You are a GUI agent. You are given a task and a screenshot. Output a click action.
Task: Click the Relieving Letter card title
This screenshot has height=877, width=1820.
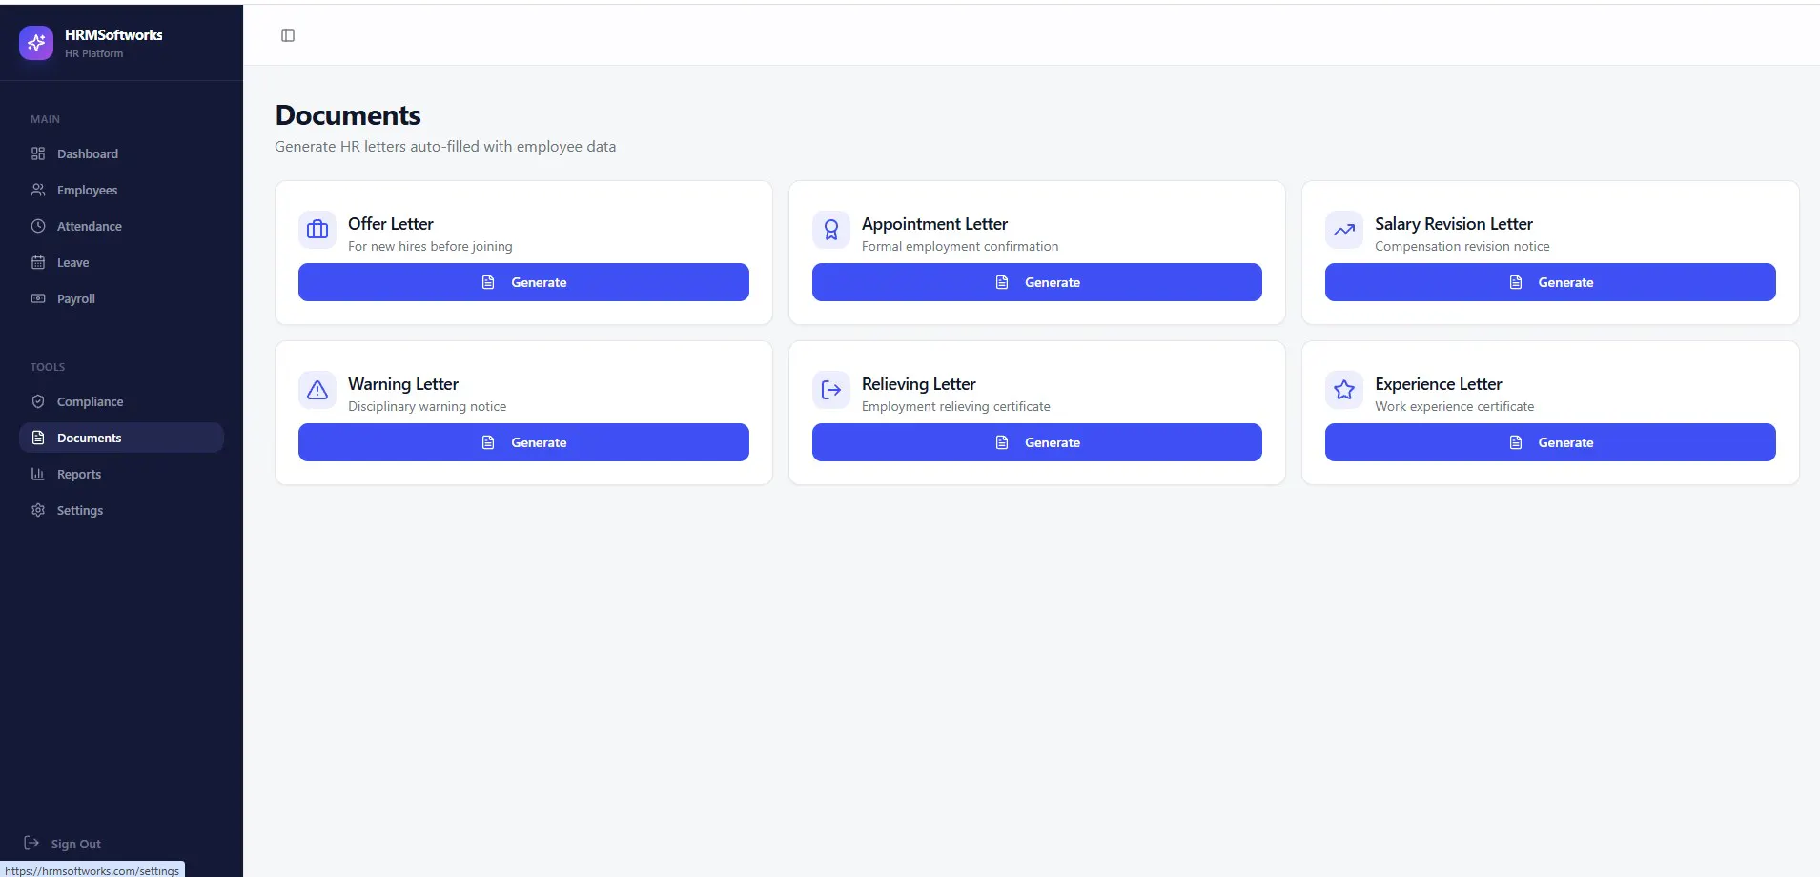pyautogui.click(x=919, y=384)
